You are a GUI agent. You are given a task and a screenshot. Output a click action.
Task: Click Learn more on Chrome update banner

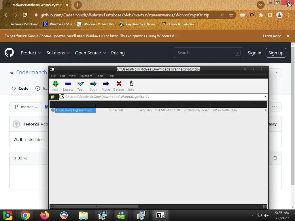coord(272,36)
